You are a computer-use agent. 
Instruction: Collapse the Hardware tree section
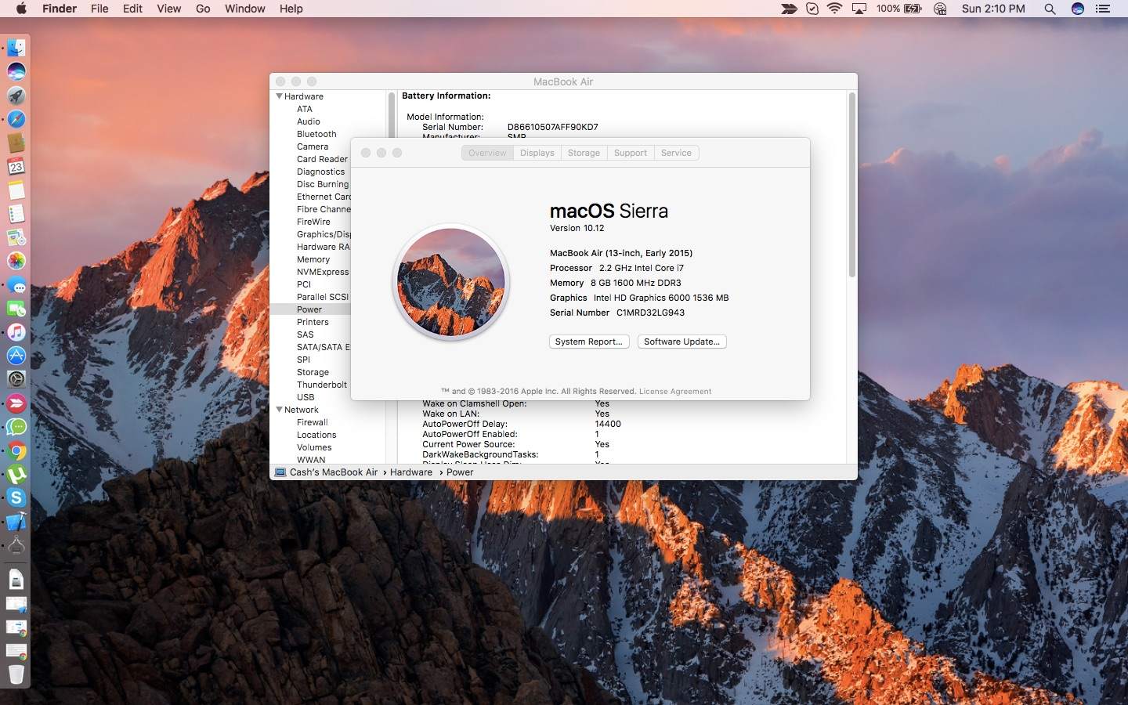pos(279,96)
